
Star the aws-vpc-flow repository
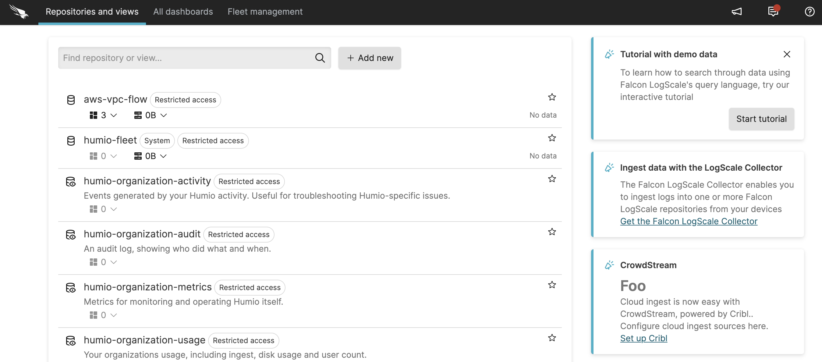(552, 97)
